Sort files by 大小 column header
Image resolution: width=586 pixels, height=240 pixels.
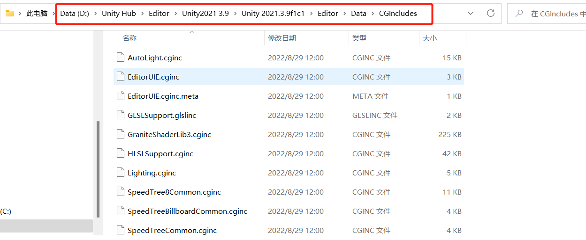point(429,38)
